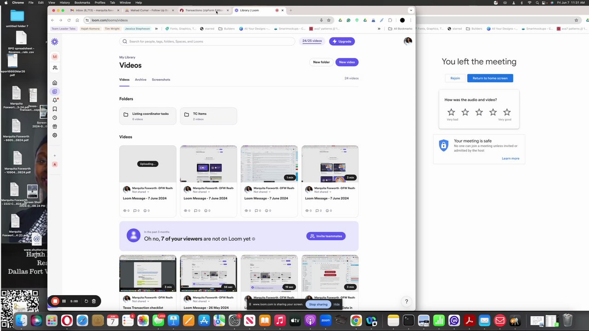Open the clock (History) sidebar icon
The height and width of the screenshot is (331, 589).
point(55,118)
